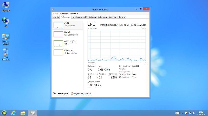Collapse with Daha az ayrıntı arrow icon

(x=54, y=94)
